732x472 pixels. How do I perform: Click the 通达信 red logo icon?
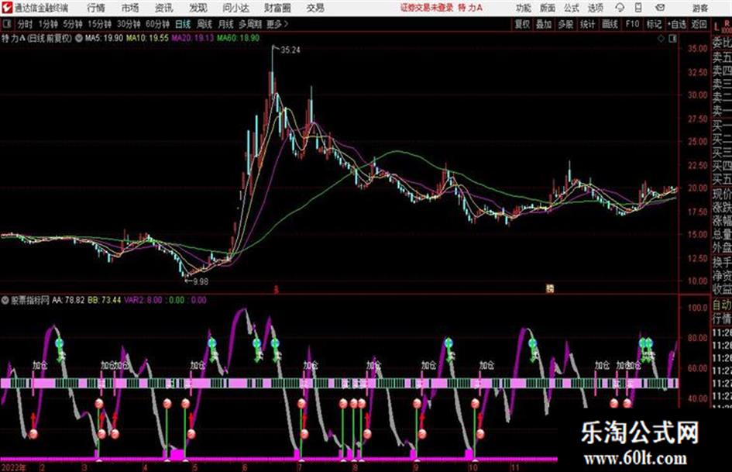pyautogui.click(x=6, y=8)
